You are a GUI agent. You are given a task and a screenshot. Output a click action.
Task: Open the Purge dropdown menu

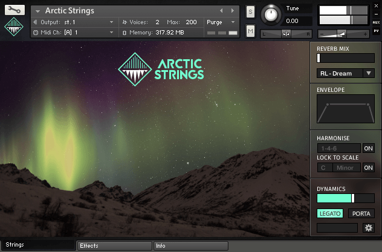point(221,22)
